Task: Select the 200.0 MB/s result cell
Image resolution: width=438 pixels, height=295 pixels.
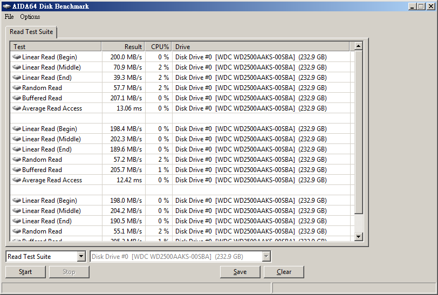Action: (x=123, y=57)
